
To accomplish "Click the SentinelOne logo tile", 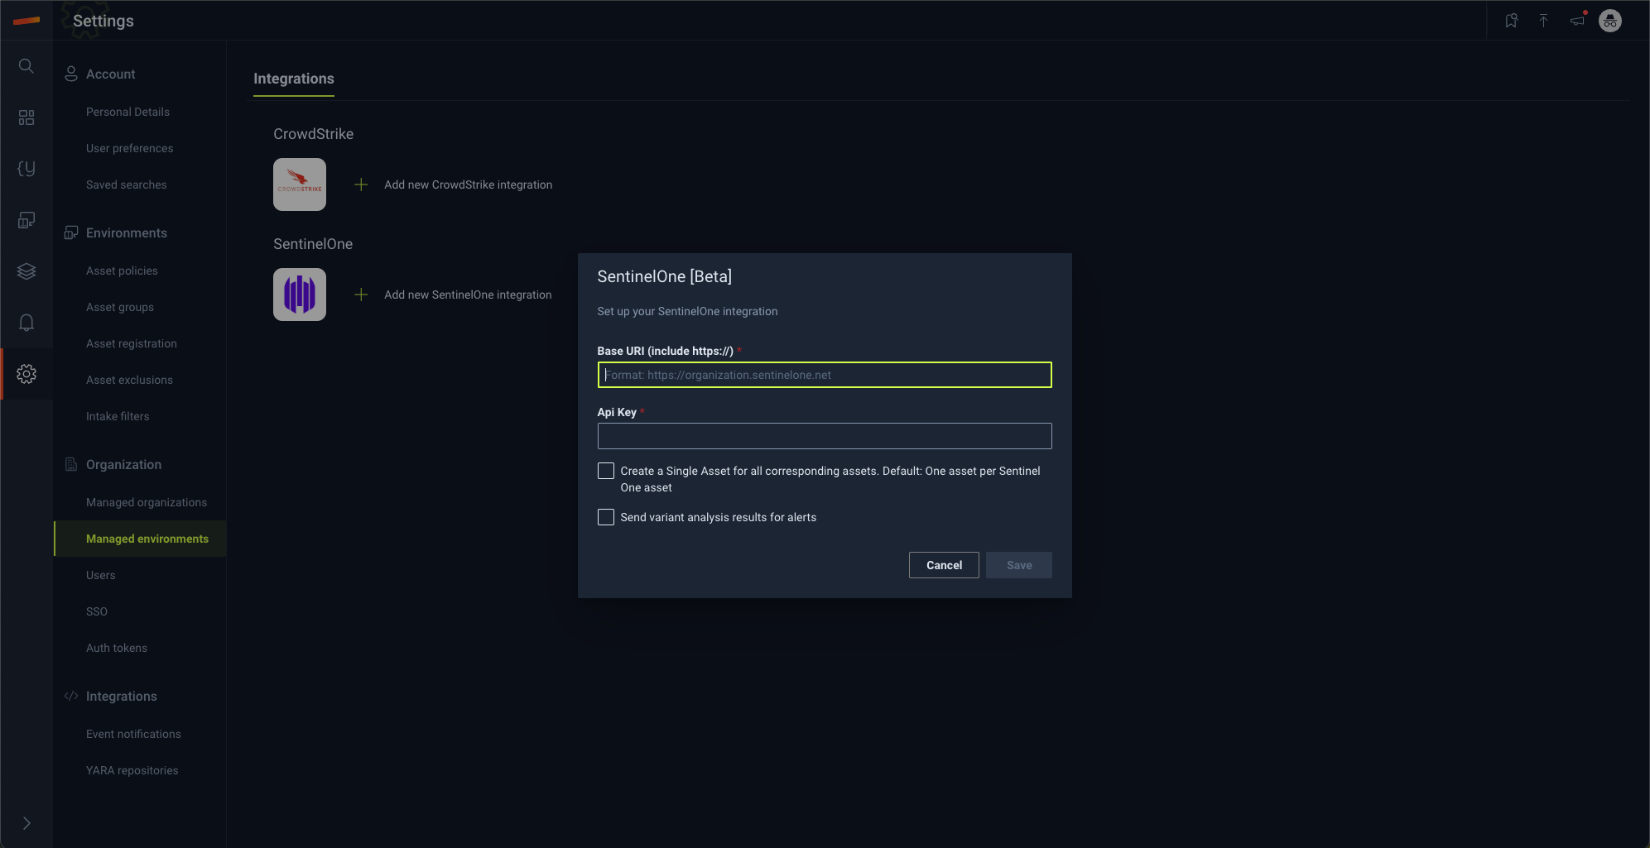I will (300, 295).
